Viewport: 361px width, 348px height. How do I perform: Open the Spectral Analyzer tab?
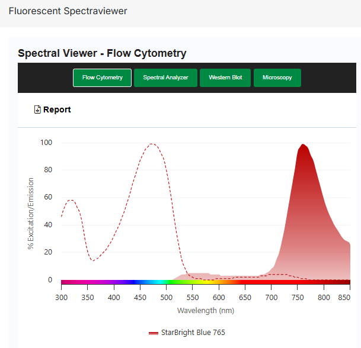coord(165,78)
